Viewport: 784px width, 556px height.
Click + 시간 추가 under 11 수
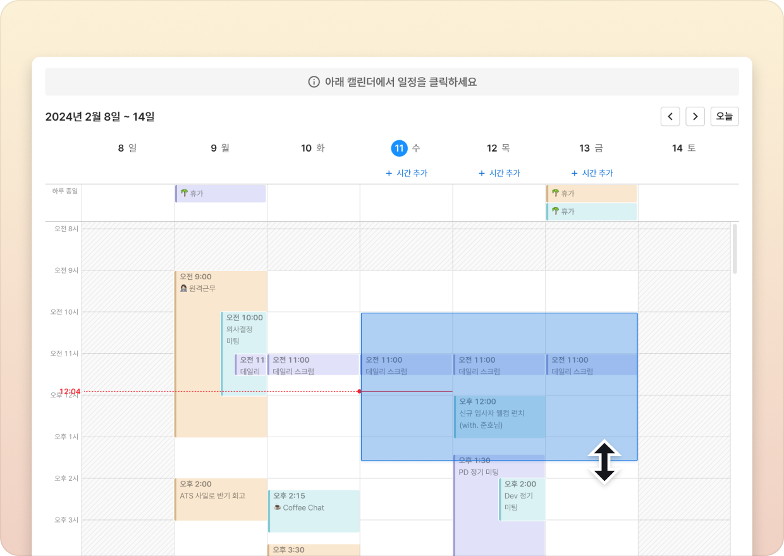[407, 173]
